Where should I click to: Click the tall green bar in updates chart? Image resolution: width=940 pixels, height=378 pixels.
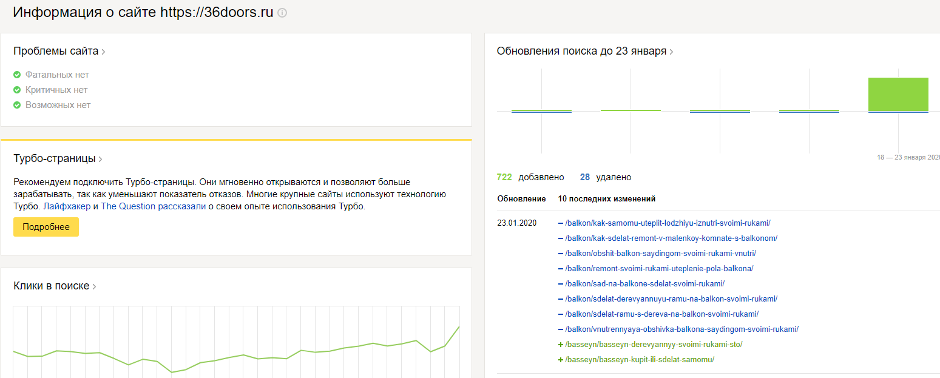(898, 94)
